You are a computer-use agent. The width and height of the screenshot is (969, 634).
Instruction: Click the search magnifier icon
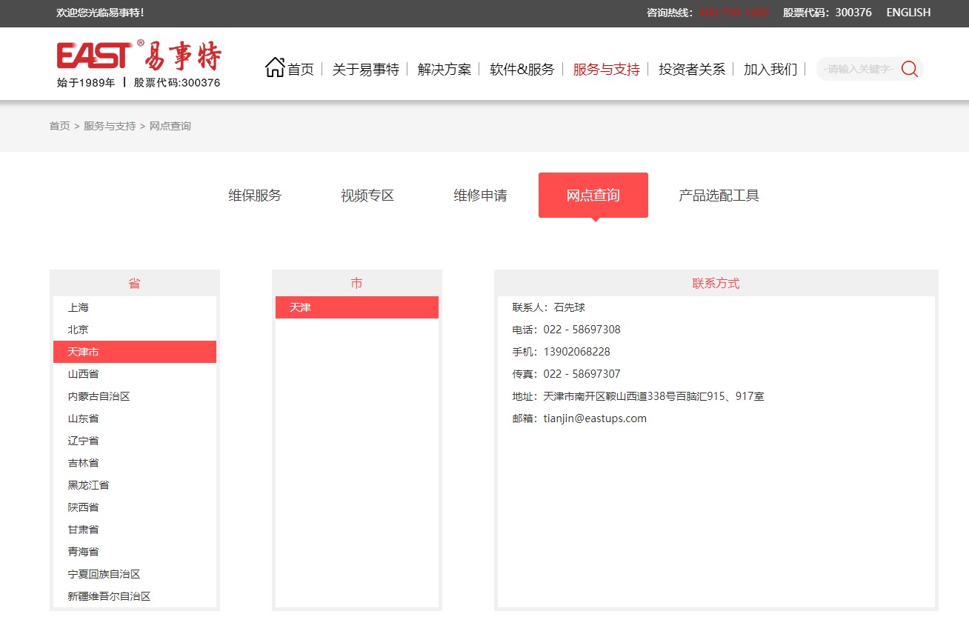(910, 69)
